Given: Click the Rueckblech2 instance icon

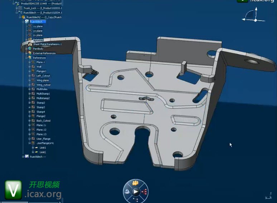Looking at the screenshot, I should (24, 17).
